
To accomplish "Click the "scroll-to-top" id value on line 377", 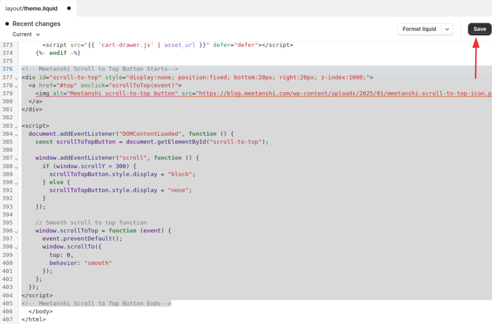I will [75, 77].
